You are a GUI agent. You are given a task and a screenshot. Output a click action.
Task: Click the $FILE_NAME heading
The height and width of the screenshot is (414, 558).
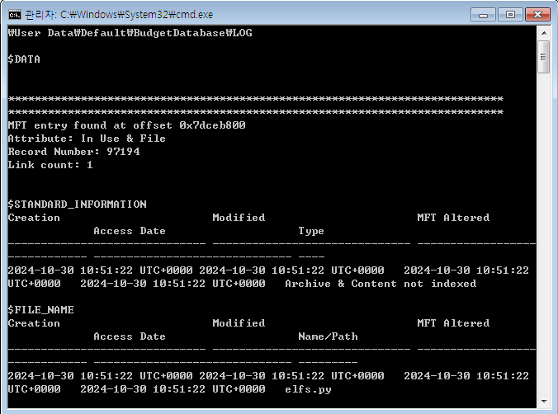[41, 310]
